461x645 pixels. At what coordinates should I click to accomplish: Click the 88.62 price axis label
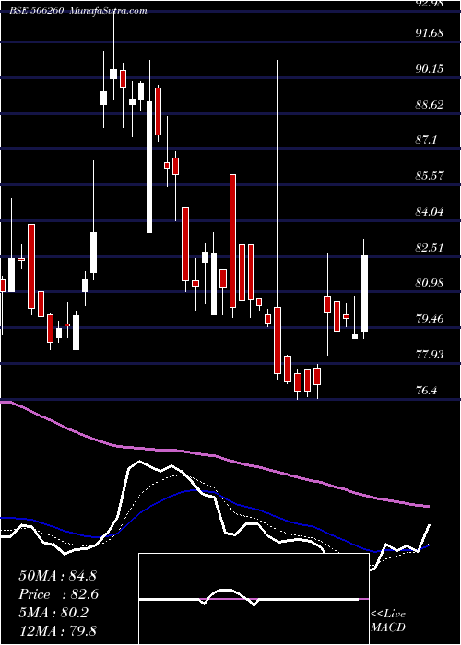(430, 104)
